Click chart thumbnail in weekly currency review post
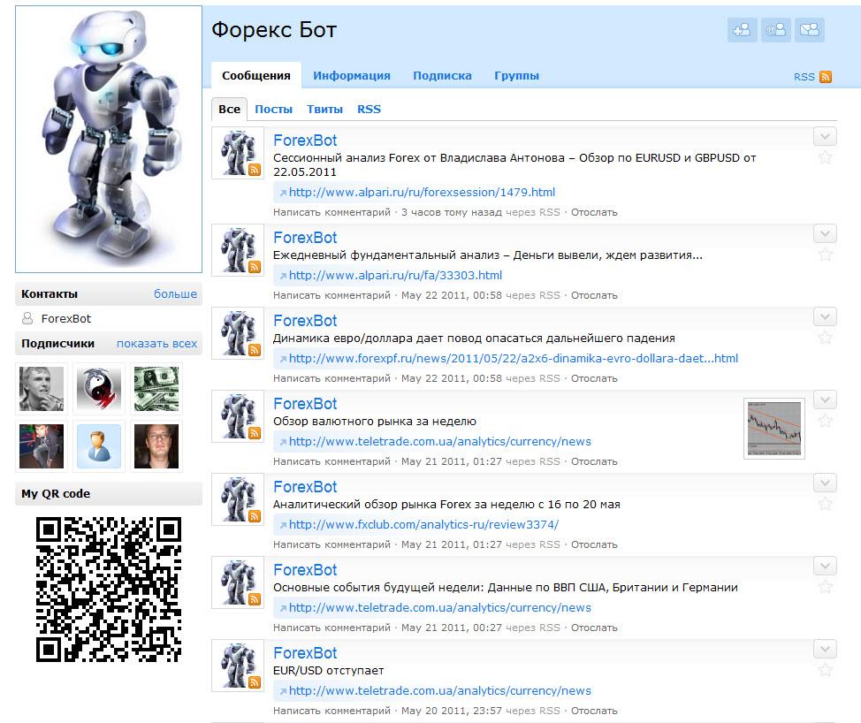Viewport: 861px width, 723px height. [774, 429]
